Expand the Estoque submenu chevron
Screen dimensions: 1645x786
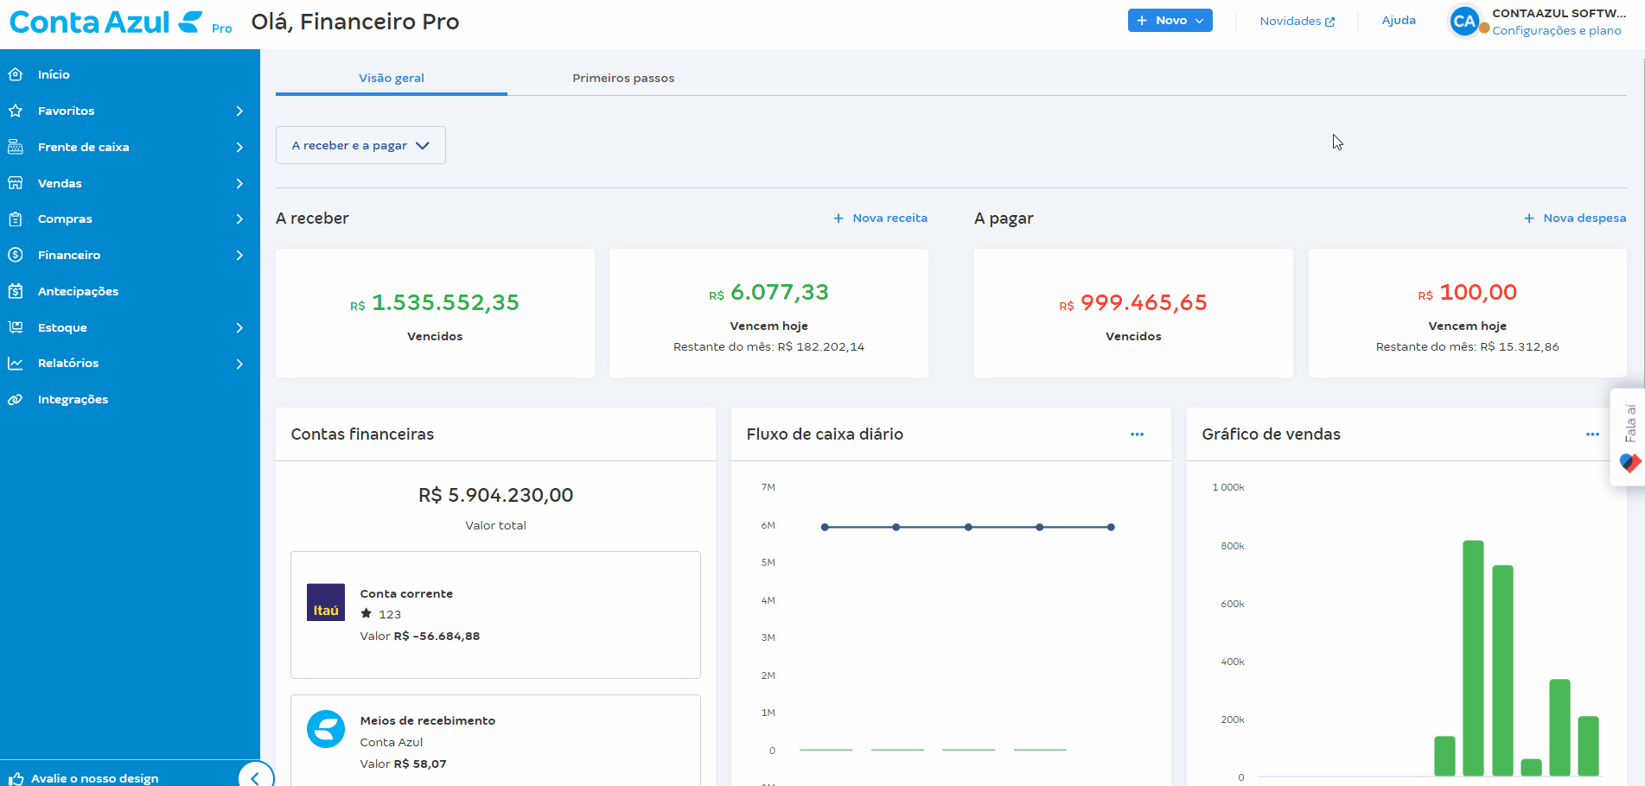point(239,327)
